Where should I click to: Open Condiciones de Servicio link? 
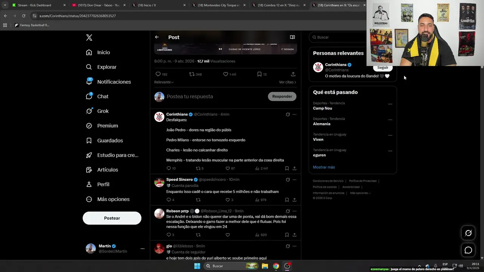tap(328, 181)
